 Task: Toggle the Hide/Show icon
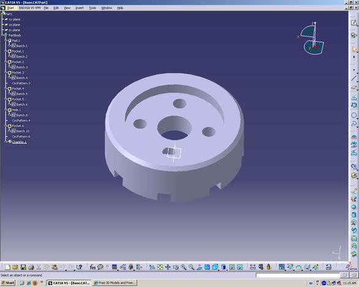(x=232, y=267)
